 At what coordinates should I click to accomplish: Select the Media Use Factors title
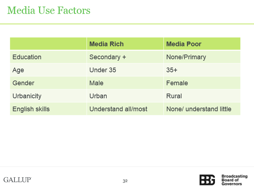[49, 10]
